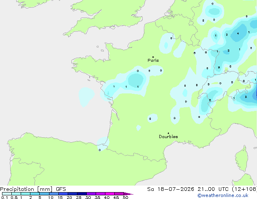This screenshot has height=199, width=257.
Task: Pick the legend swatch between 30 and 35
Action: pyautogui.click(x=91, y=194)
